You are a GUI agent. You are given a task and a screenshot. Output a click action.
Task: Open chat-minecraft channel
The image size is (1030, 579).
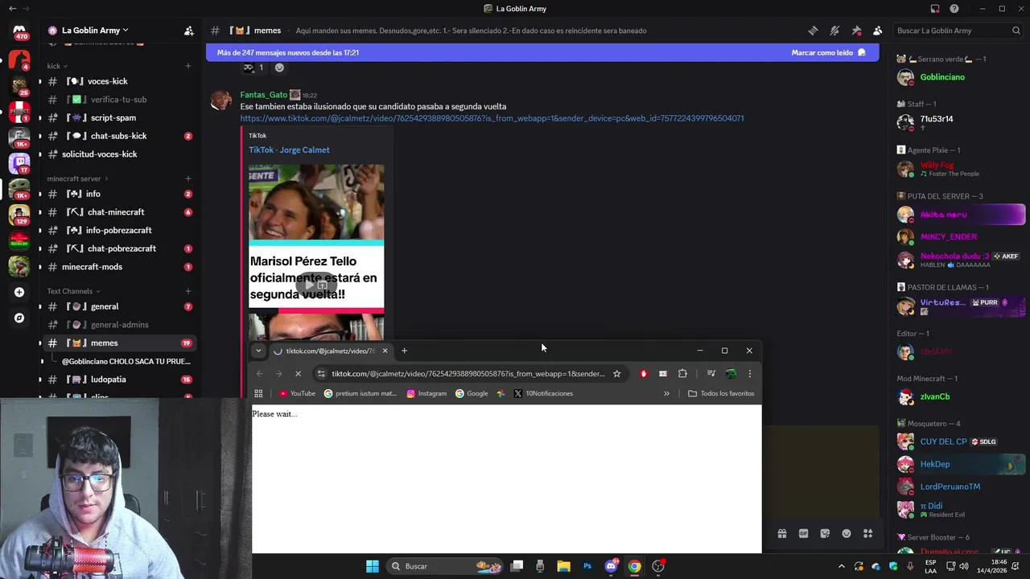tap(119, 212)
